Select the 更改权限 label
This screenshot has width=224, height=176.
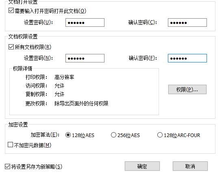coord(36,103)
